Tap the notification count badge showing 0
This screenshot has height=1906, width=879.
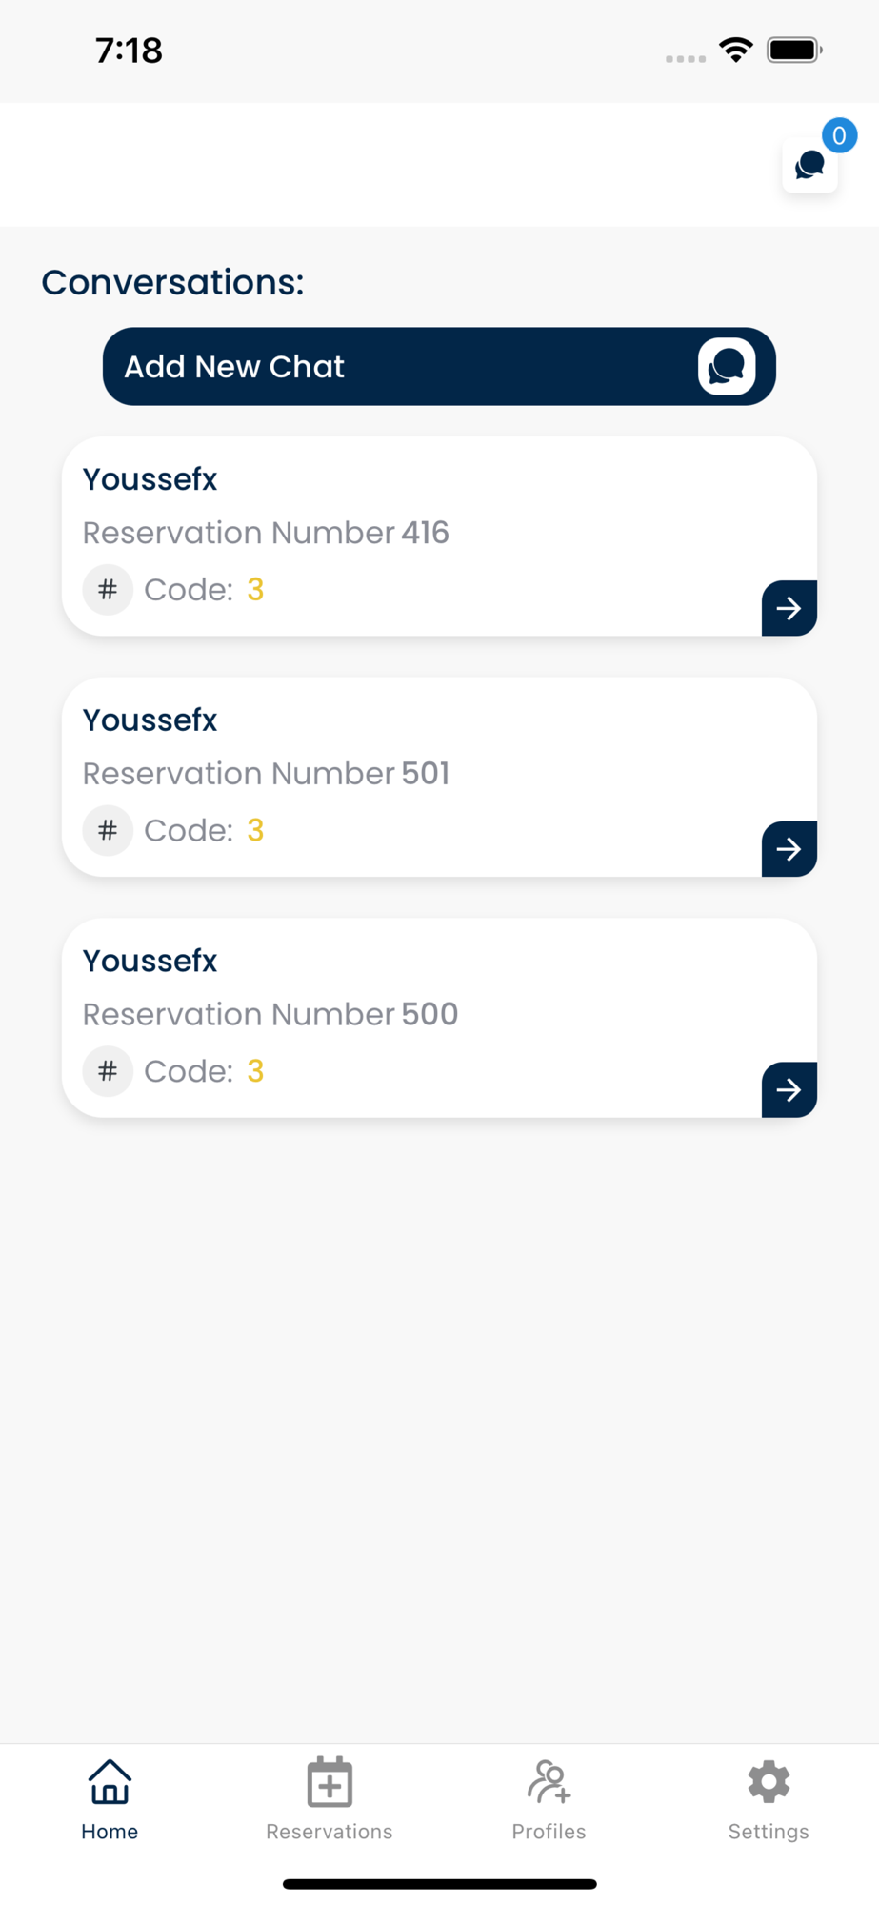click(x=839, y=135)
